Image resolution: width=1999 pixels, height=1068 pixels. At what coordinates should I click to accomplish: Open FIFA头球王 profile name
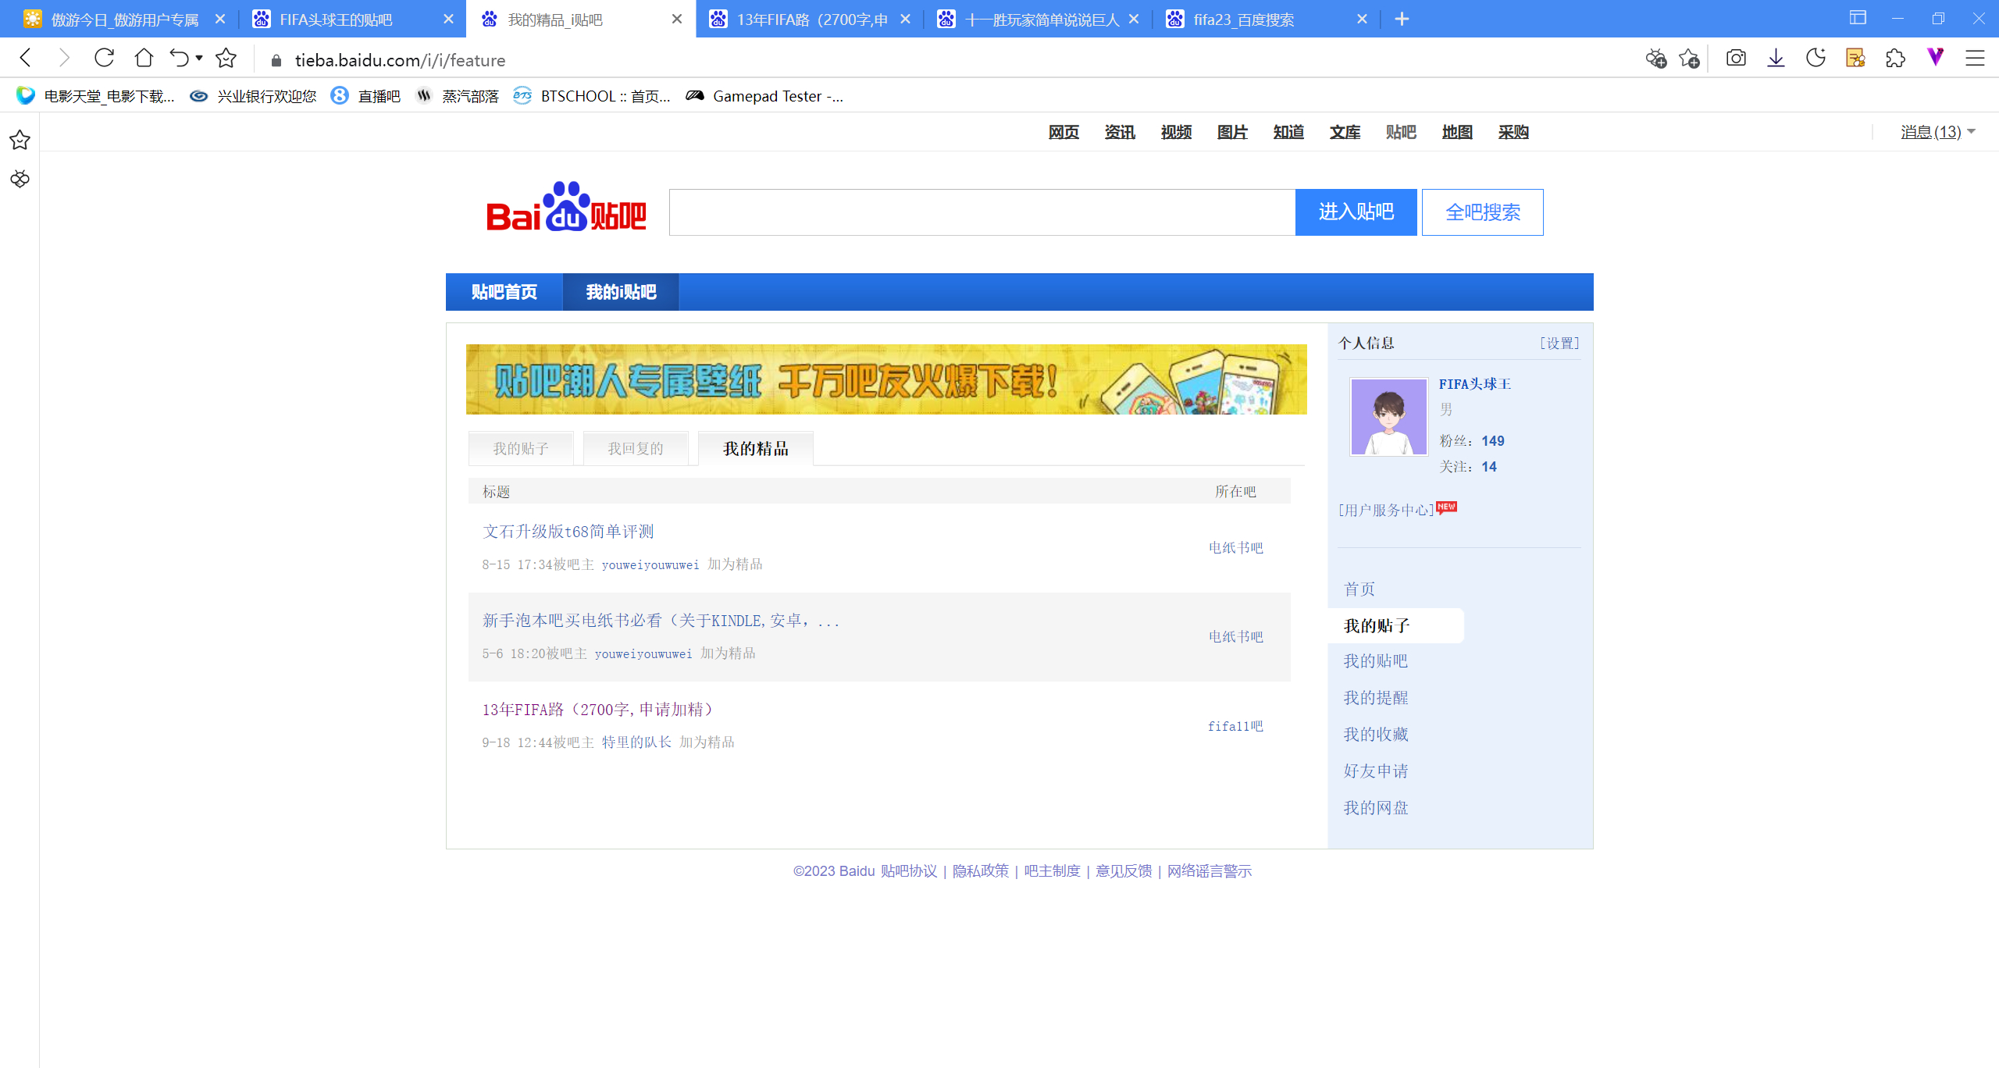tap(1475, 384)
